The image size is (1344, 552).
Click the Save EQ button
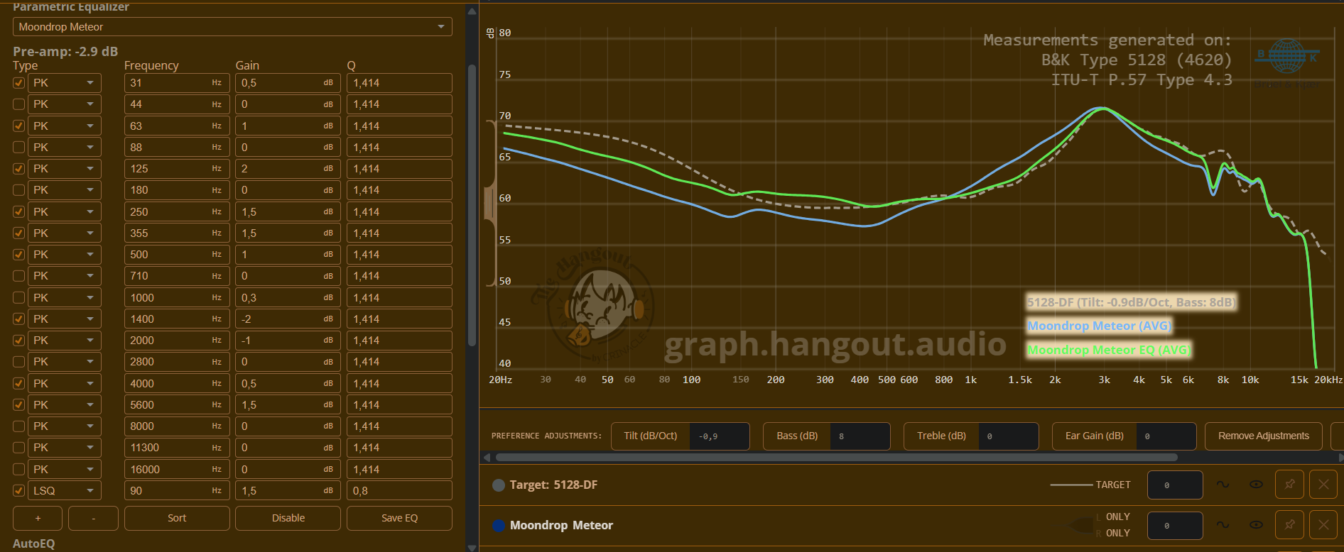[399, 518]
